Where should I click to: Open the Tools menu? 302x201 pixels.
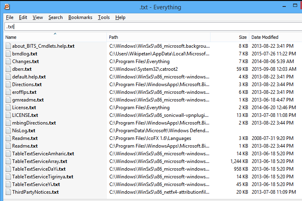tap(104, 17)
